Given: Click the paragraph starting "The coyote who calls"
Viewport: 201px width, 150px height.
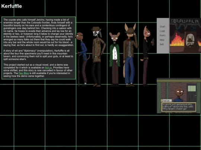Looking at the screenshot, I should click(38, 32).
